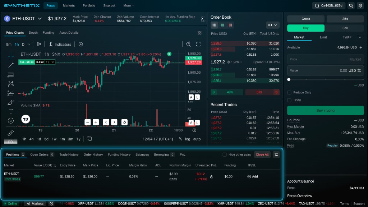This screenshot has height=207, width=368.
Task: Select the crosshair cursor tool
Action: coord(10,56)
